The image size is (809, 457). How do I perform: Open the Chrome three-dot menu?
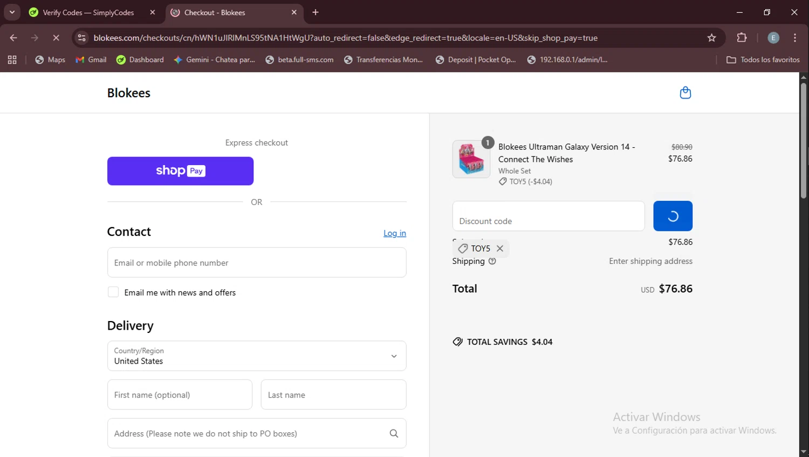795,38
